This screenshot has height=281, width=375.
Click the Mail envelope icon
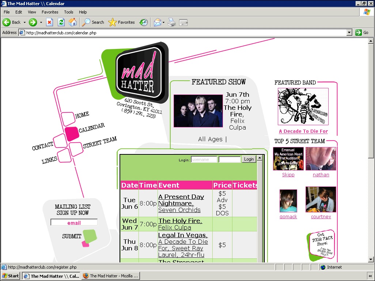coord(158,22)
